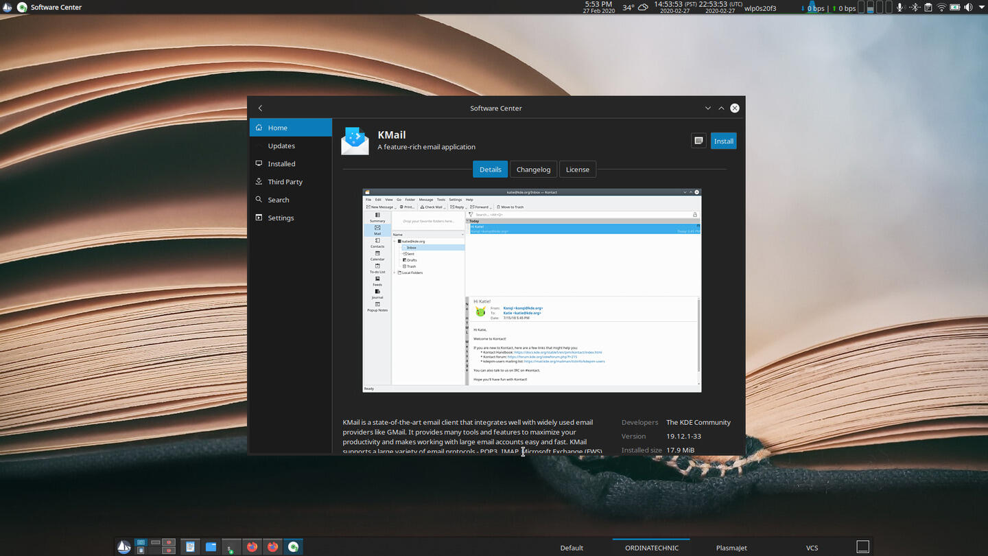Click the PST and UTC world clock widget
The height and width of the screenshot is (556, 988).
698,7
